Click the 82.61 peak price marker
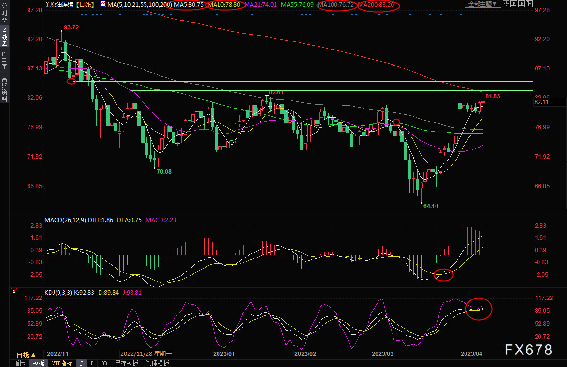This screenshot has height=367, width=567. (x=276, y=93)
